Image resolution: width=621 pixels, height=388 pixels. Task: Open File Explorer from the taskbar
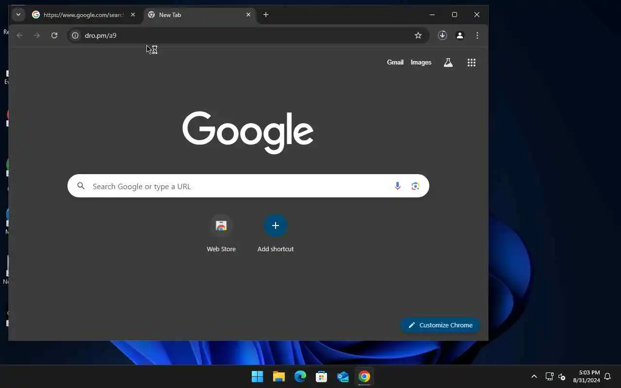[278, 376]
